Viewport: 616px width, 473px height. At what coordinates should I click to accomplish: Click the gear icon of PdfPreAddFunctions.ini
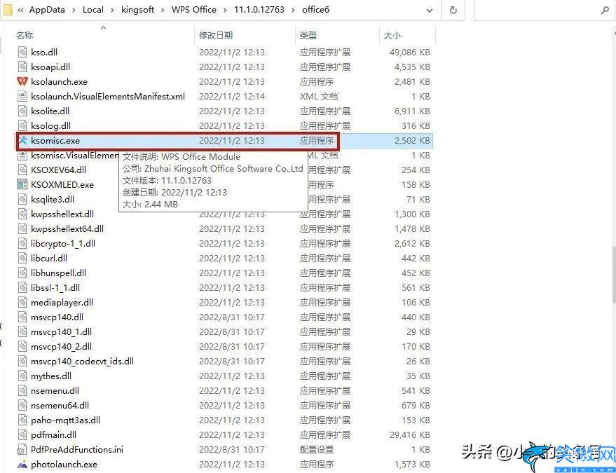pos(22,450)
